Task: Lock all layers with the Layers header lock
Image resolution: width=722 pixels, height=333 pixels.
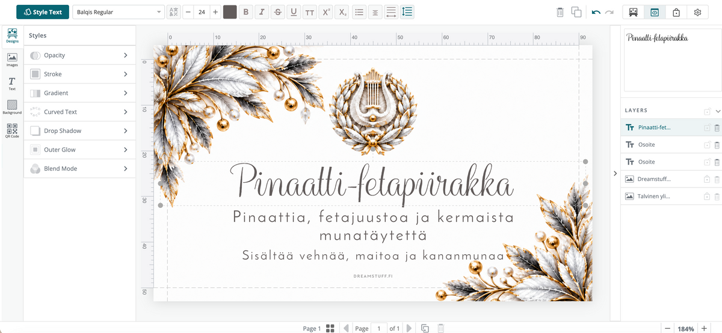Action: click(708, 111)
